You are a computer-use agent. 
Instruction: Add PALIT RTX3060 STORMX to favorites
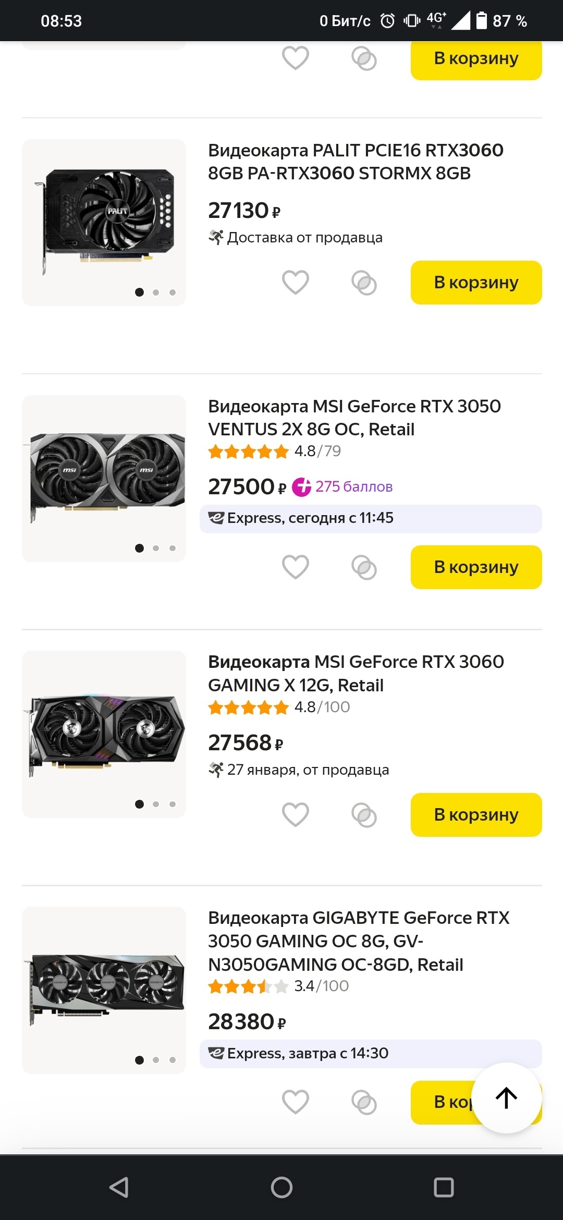(x=296, y=283)
